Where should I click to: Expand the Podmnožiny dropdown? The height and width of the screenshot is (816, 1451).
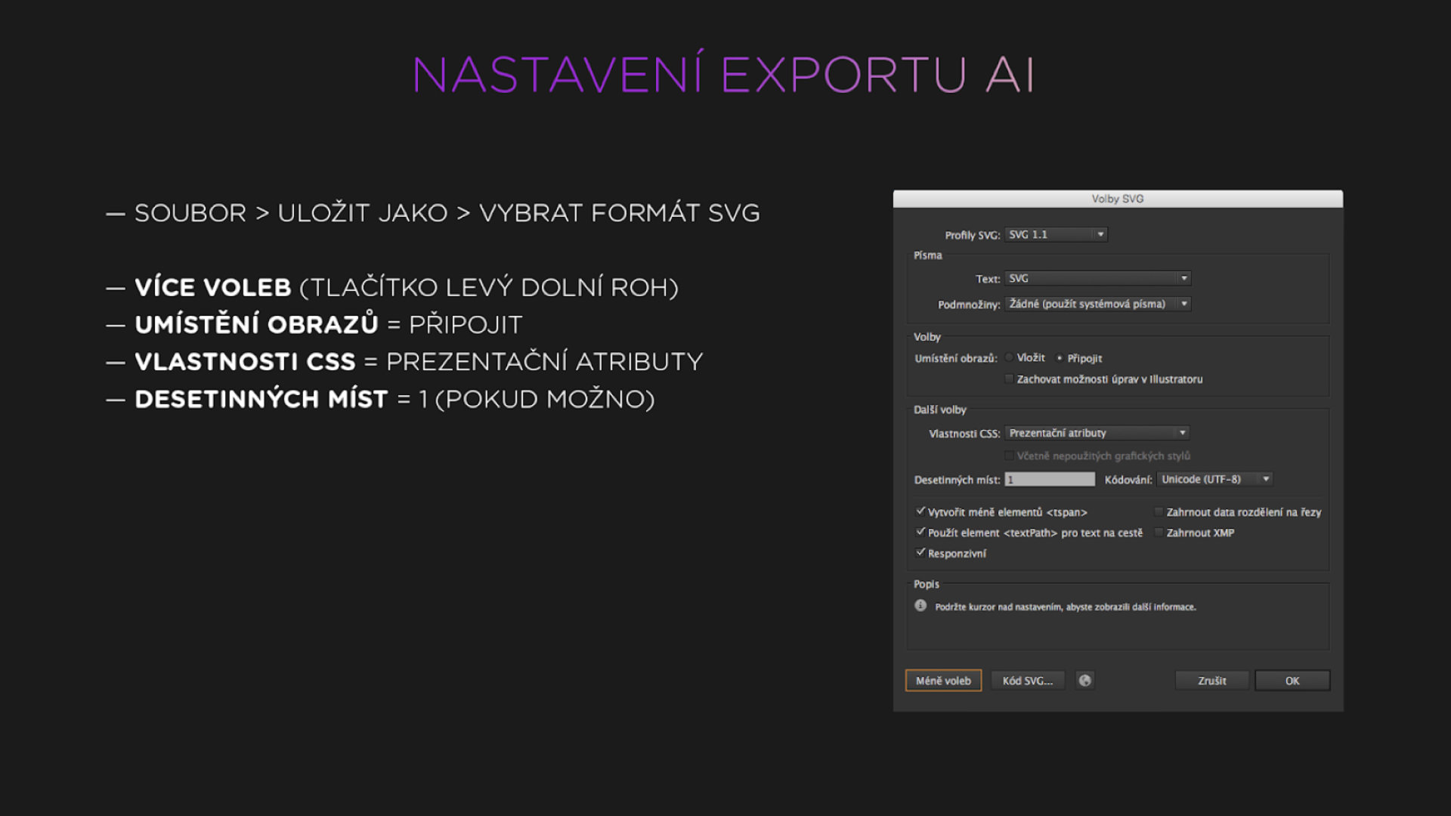point(1097,304)
